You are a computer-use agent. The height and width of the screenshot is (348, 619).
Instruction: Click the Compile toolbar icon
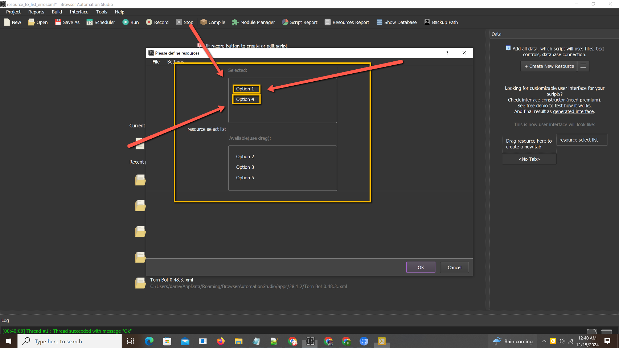pos(204,22)
